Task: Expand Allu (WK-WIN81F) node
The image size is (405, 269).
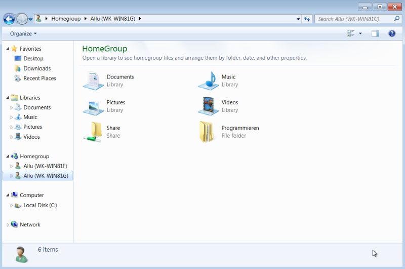Action: point(11,166)
